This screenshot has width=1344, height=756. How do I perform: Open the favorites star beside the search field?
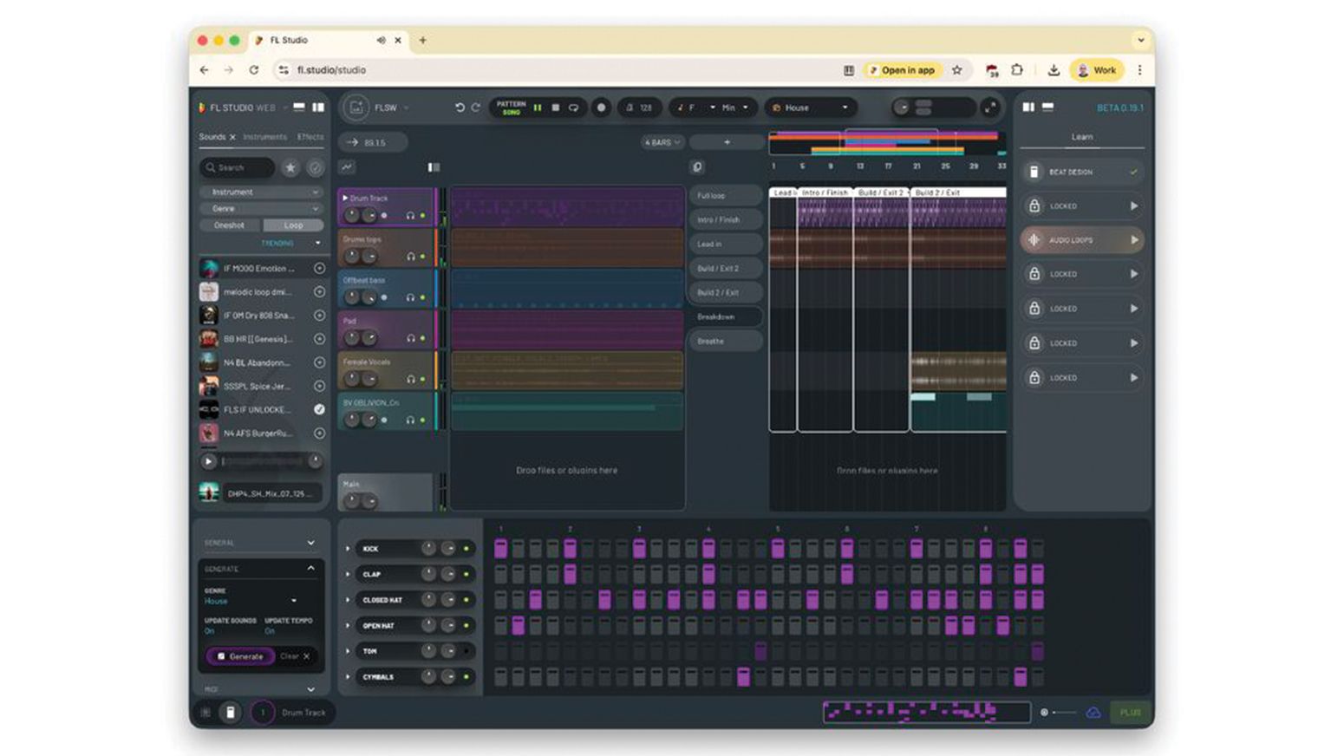290,167
